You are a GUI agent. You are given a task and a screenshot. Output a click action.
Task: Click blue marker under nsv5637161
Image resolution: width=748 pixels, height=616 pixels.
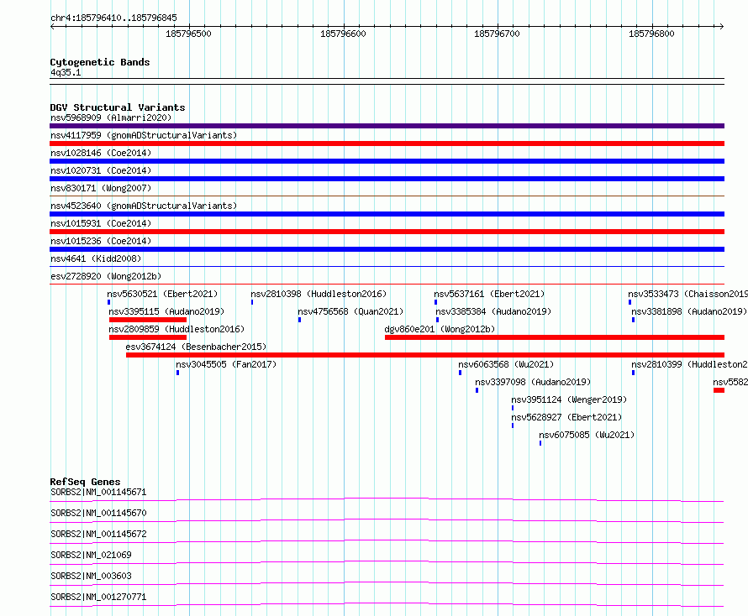tap(435, 302)
